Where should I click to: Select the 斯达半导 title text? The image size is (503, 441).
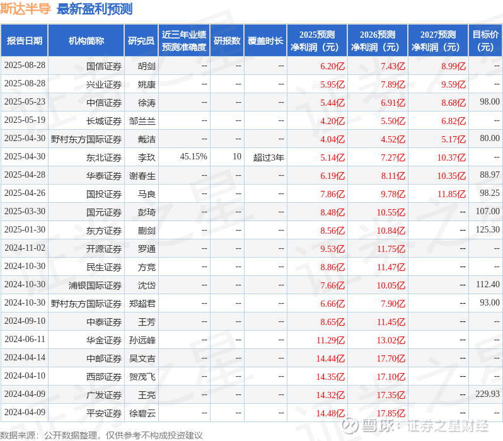pos(25,9)
